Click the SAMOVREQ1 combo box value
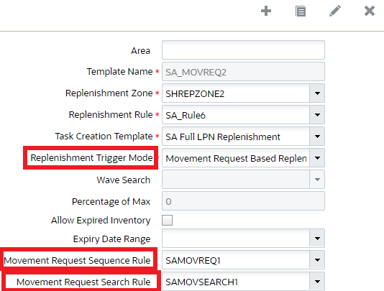Viewport: 384px width, 291px height. (236, 259)
